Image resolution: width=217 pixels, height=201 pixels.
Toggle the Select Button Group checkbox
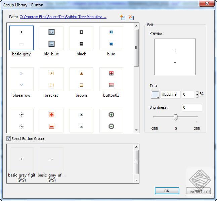[x=8, y=138]
